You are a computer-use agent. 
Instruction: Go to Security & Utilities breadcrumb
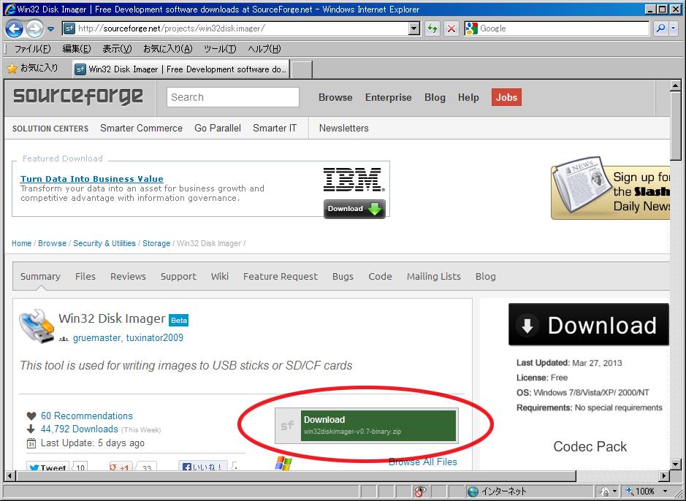coord(104,243)
